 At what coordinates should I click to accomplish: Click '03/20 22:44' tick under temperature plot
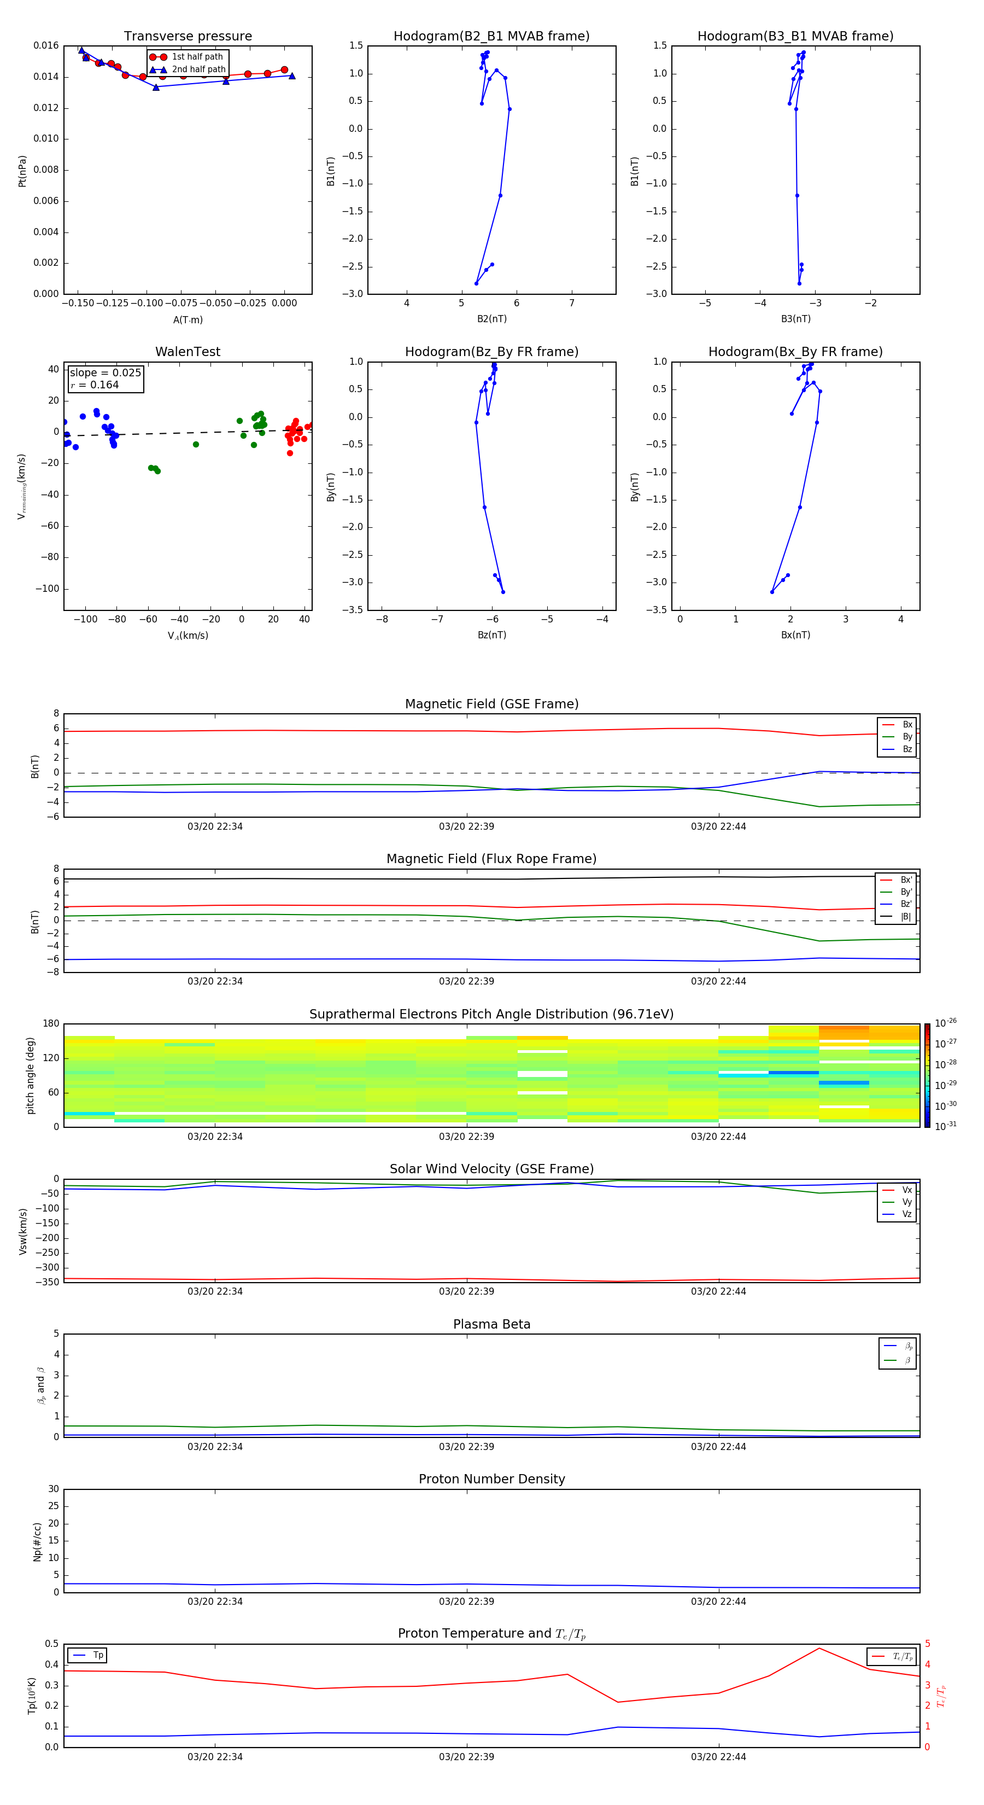click(x=718, y=1757)
